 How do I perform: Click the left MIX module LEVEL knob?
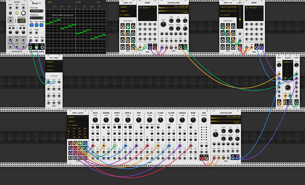click(279, 65)
